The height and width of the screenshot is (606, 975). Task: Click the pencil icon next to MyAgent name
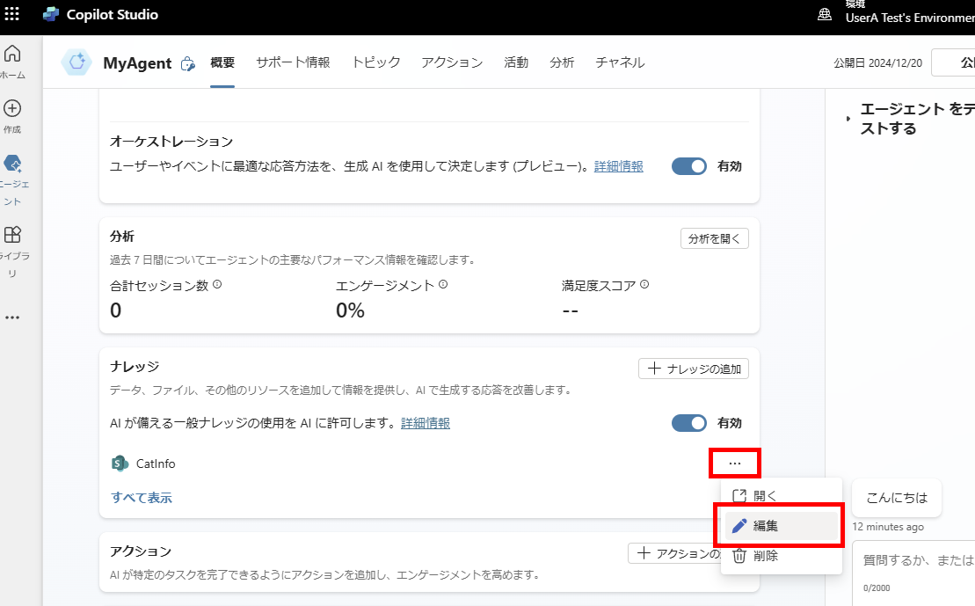click(187, 62)
